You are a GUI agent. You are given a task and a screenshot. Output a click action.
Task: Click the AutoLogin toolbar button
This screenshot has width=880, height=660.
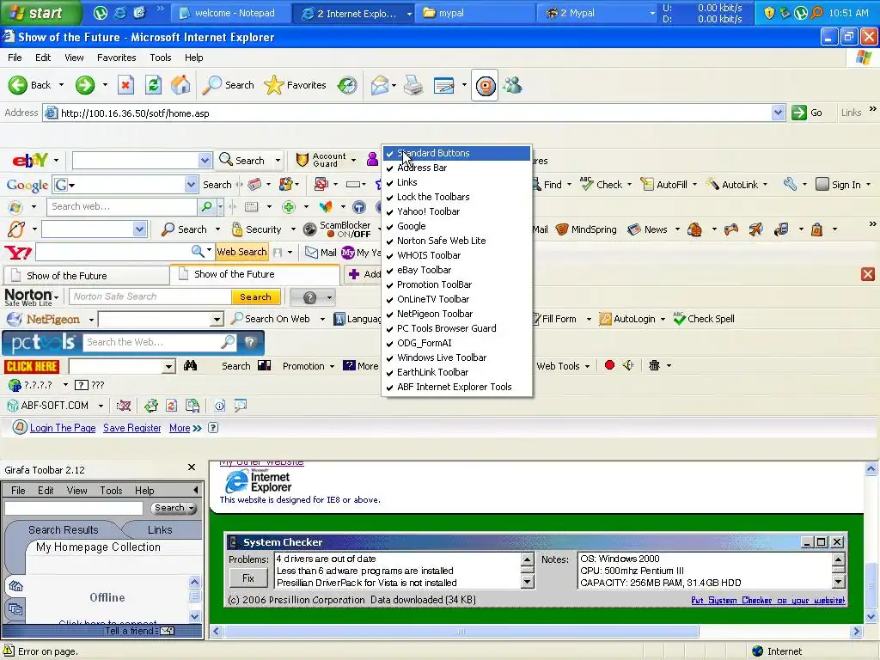(626, 319)
